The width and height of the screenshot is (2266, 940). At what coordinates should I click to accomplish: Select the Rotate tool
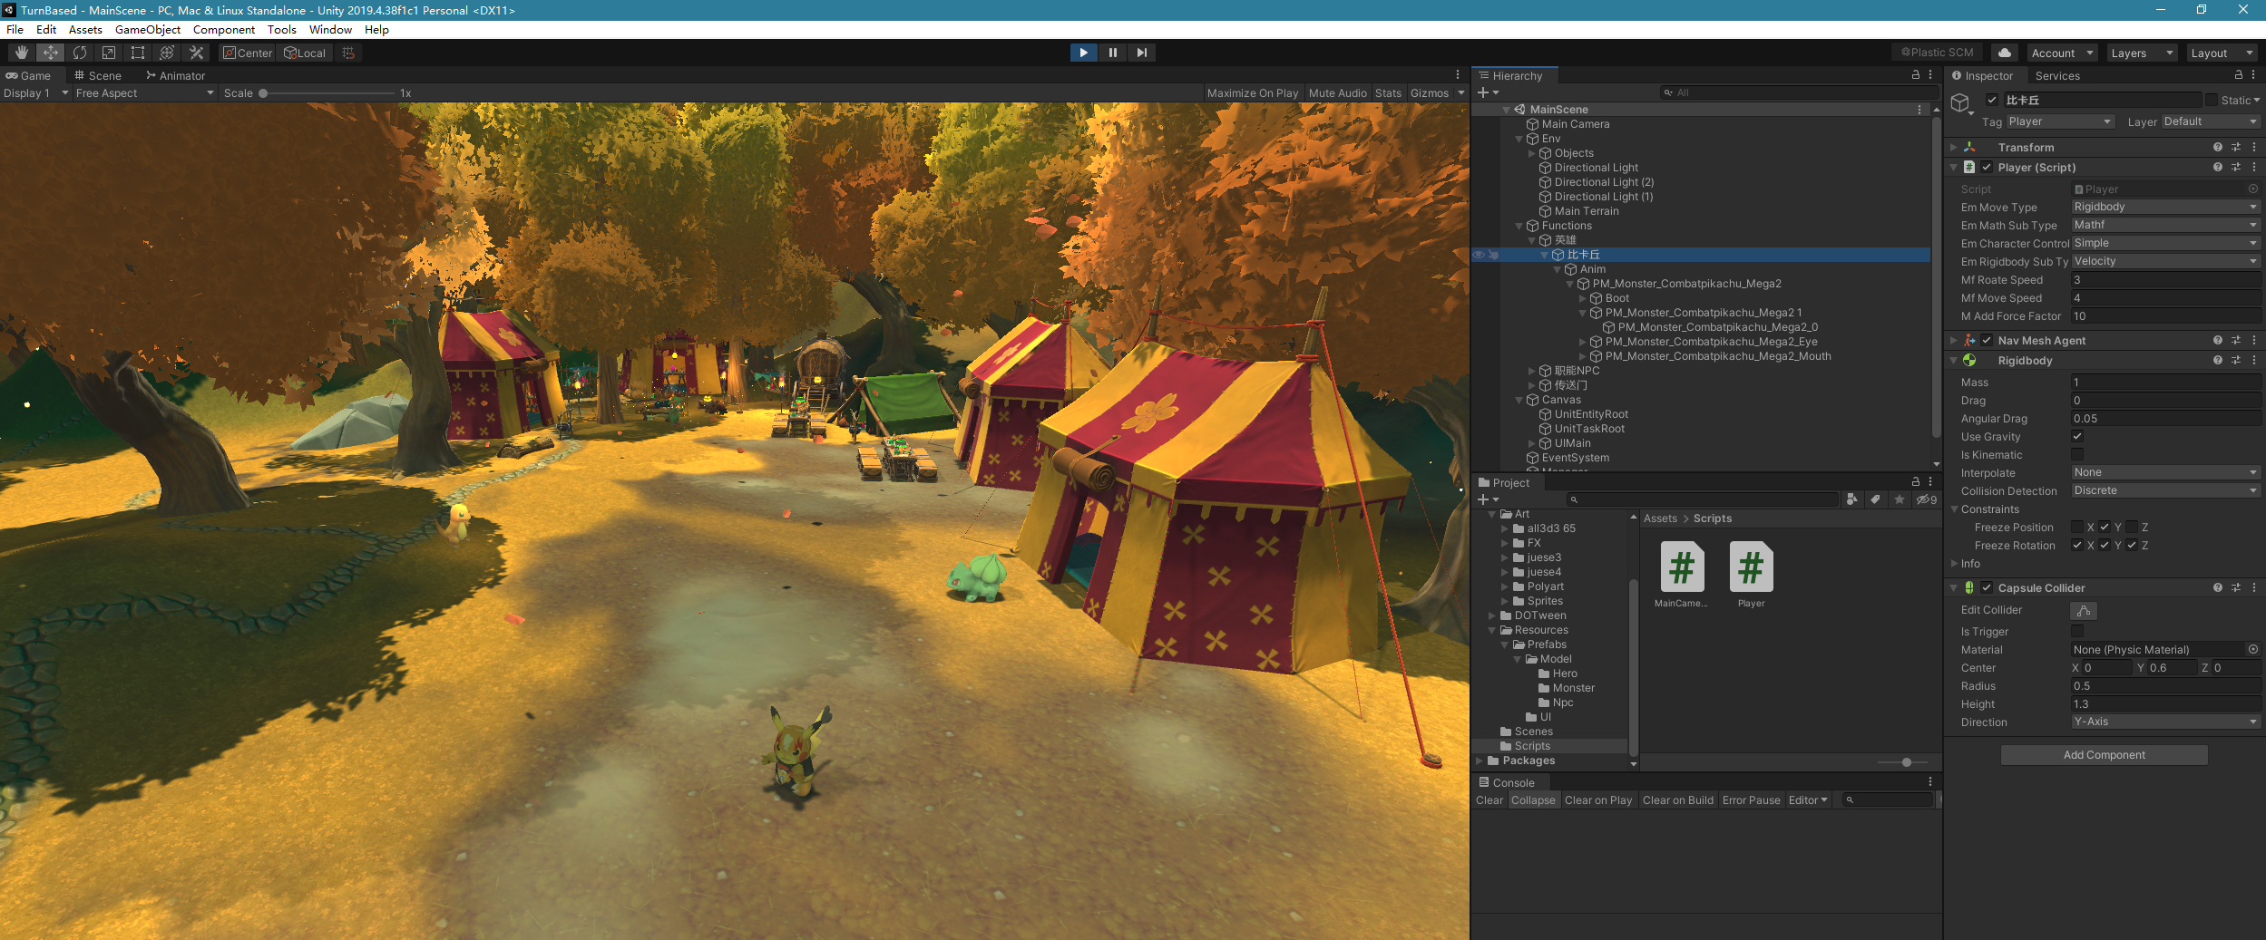[80, 53]
